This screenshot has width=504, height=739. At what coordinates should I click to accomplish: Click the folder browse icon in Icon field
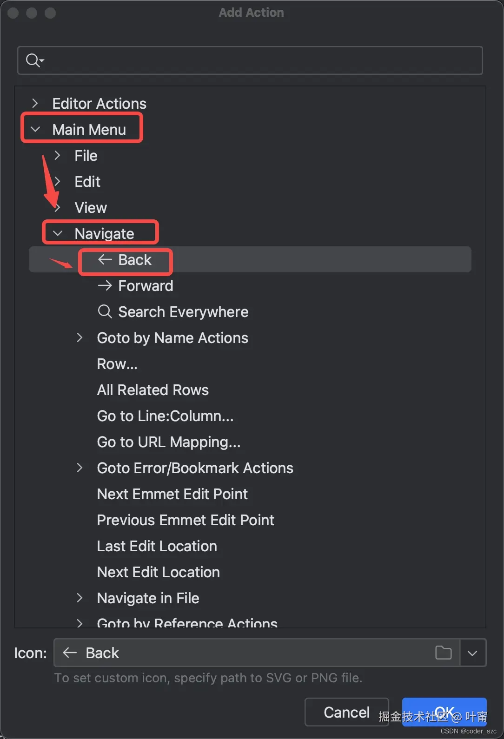point(443,653)
